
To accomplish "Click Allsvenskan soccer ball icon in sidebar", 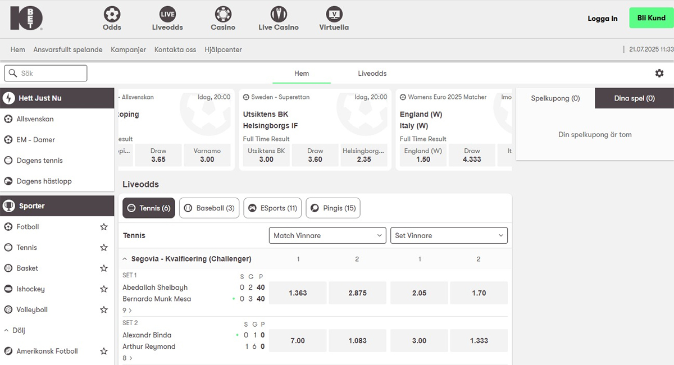I will pos(8,119).
